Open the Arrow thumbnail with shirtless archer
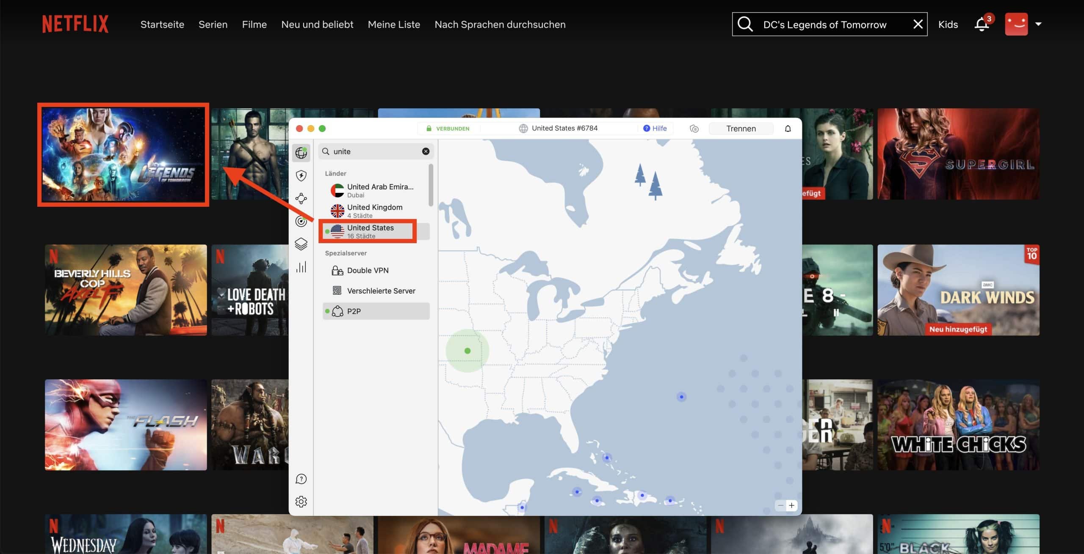The image size is (1084, 554). (x=250, y=154)
